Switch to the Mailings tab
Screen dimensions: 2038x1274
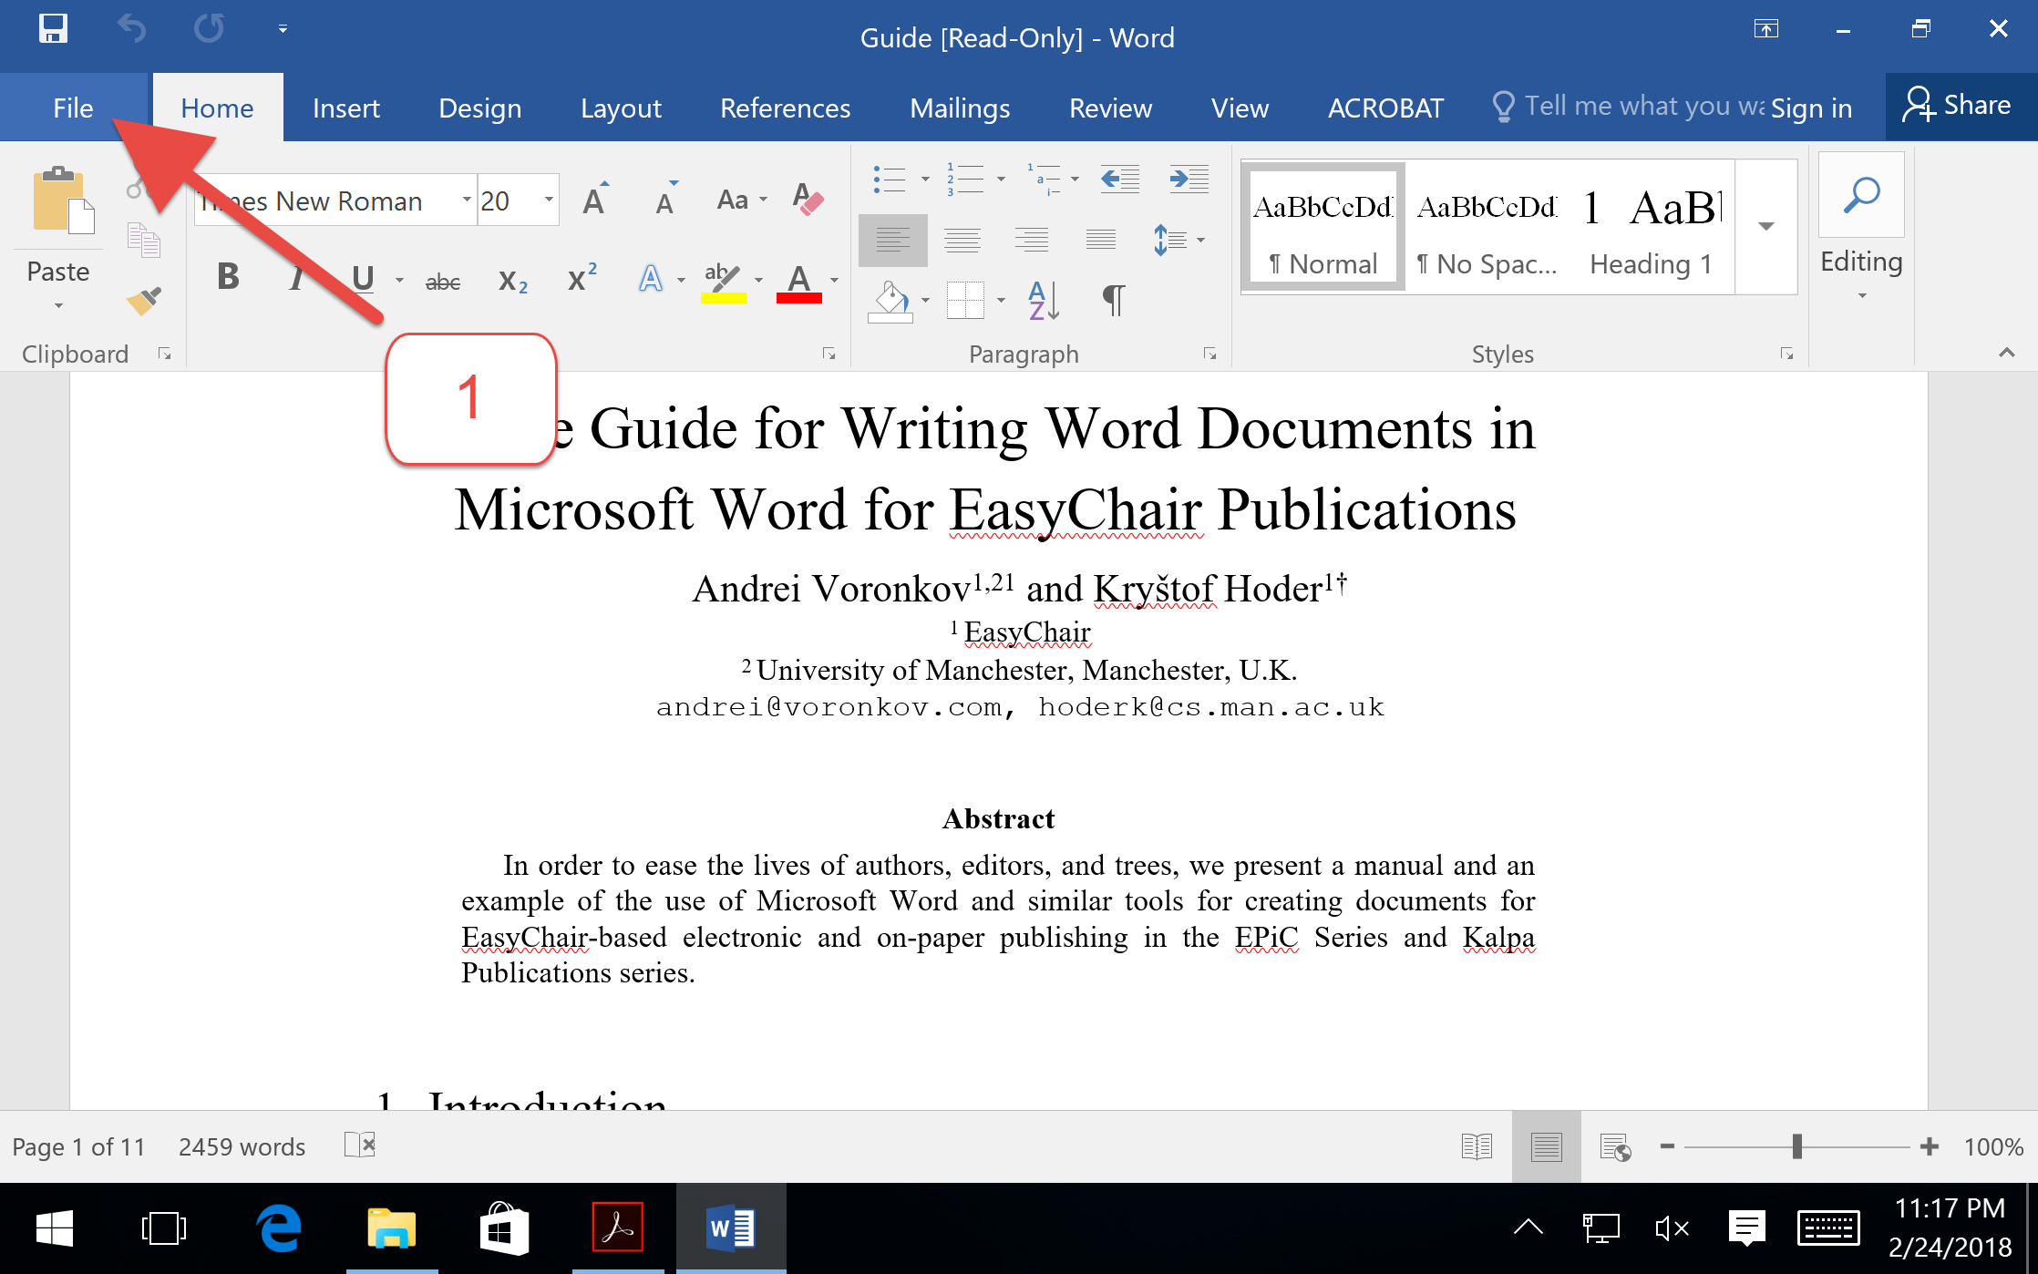pyautogui.click(x=960, y=108)
